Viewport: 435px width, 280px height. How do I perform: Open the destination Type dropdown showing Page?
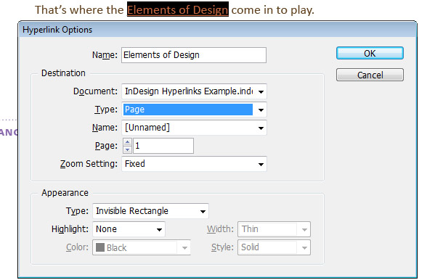coord(194,110)
